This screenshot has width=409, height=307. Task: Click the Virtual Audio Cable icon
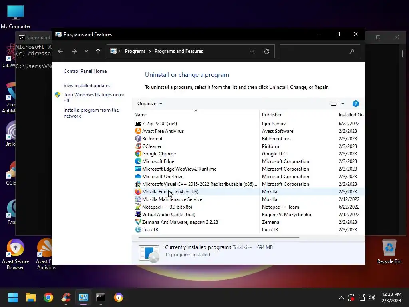pos(138,214)
